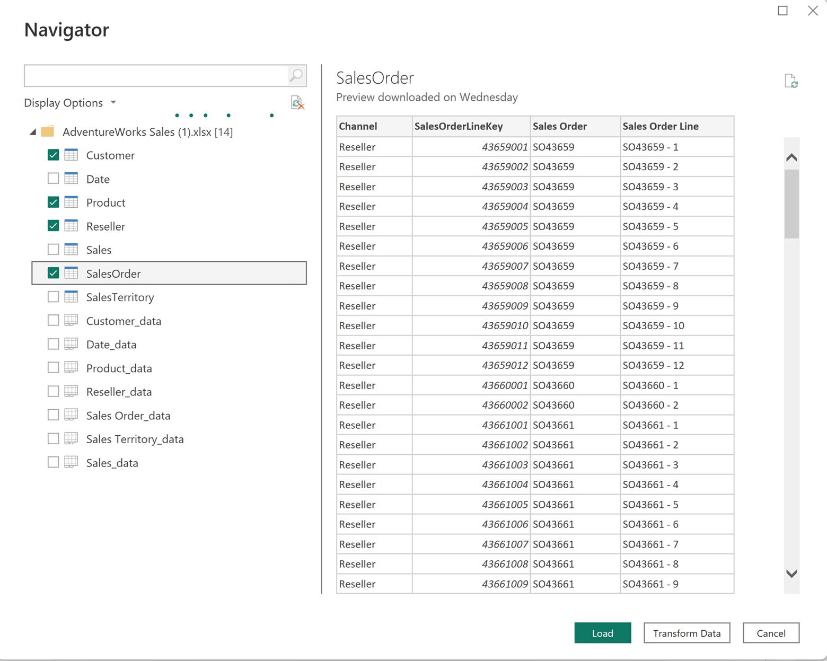Click the refresh list icon beside Display Options
Image resolution: width=827 pixels, height=661 pixels.
(296, 103)
